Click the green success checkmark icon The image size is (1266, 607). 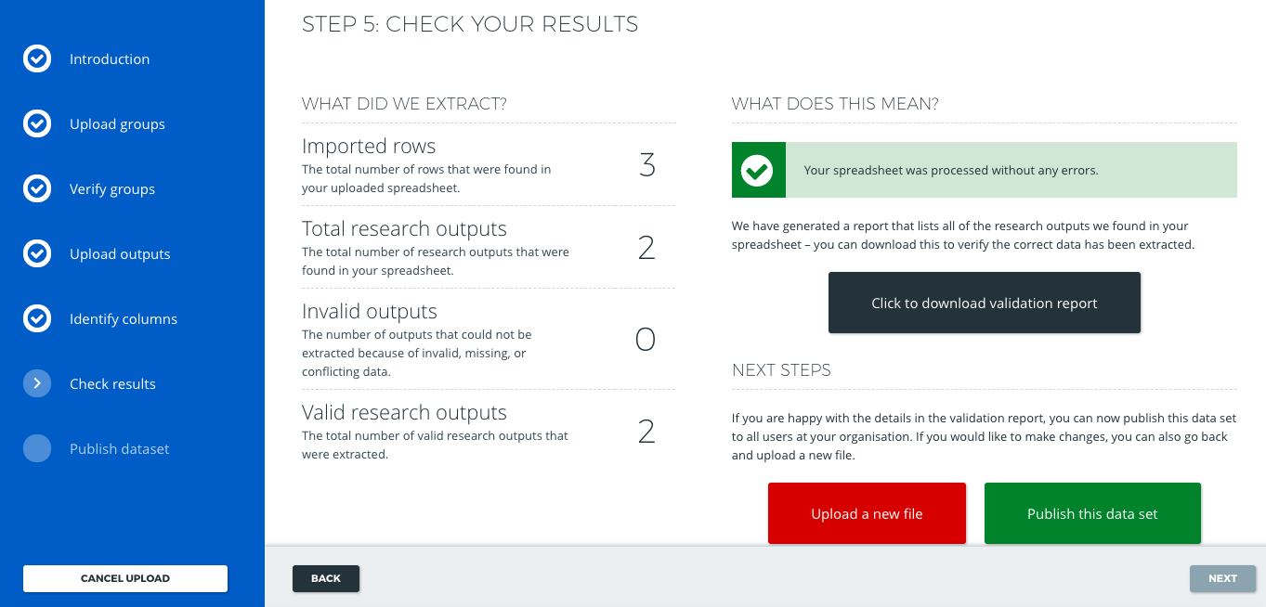pyautogui.click(x=758, y=170)
